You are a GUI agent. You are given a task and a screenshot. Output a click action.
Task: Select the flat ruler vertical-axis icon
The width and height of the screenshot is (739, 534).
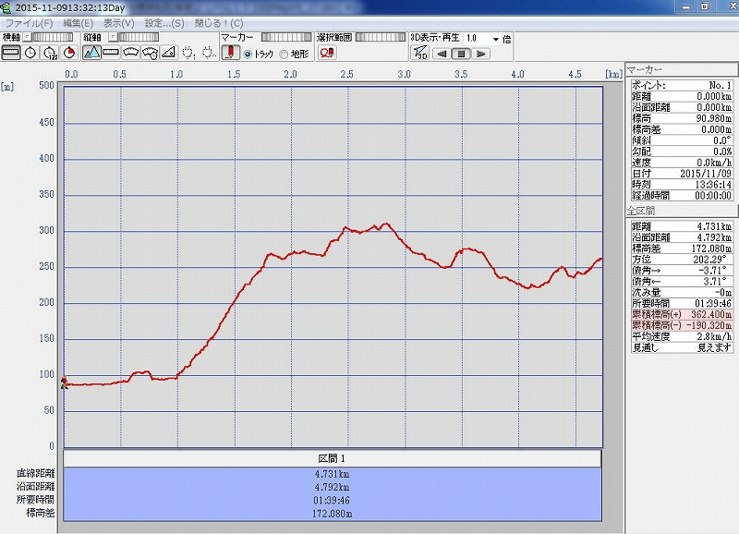tap(111, 53)
